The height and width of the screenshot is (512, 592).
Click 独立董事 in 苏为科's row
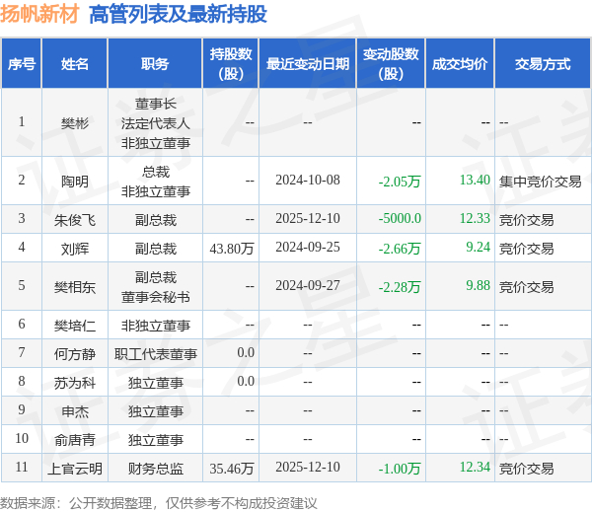[x=156, y=383]
